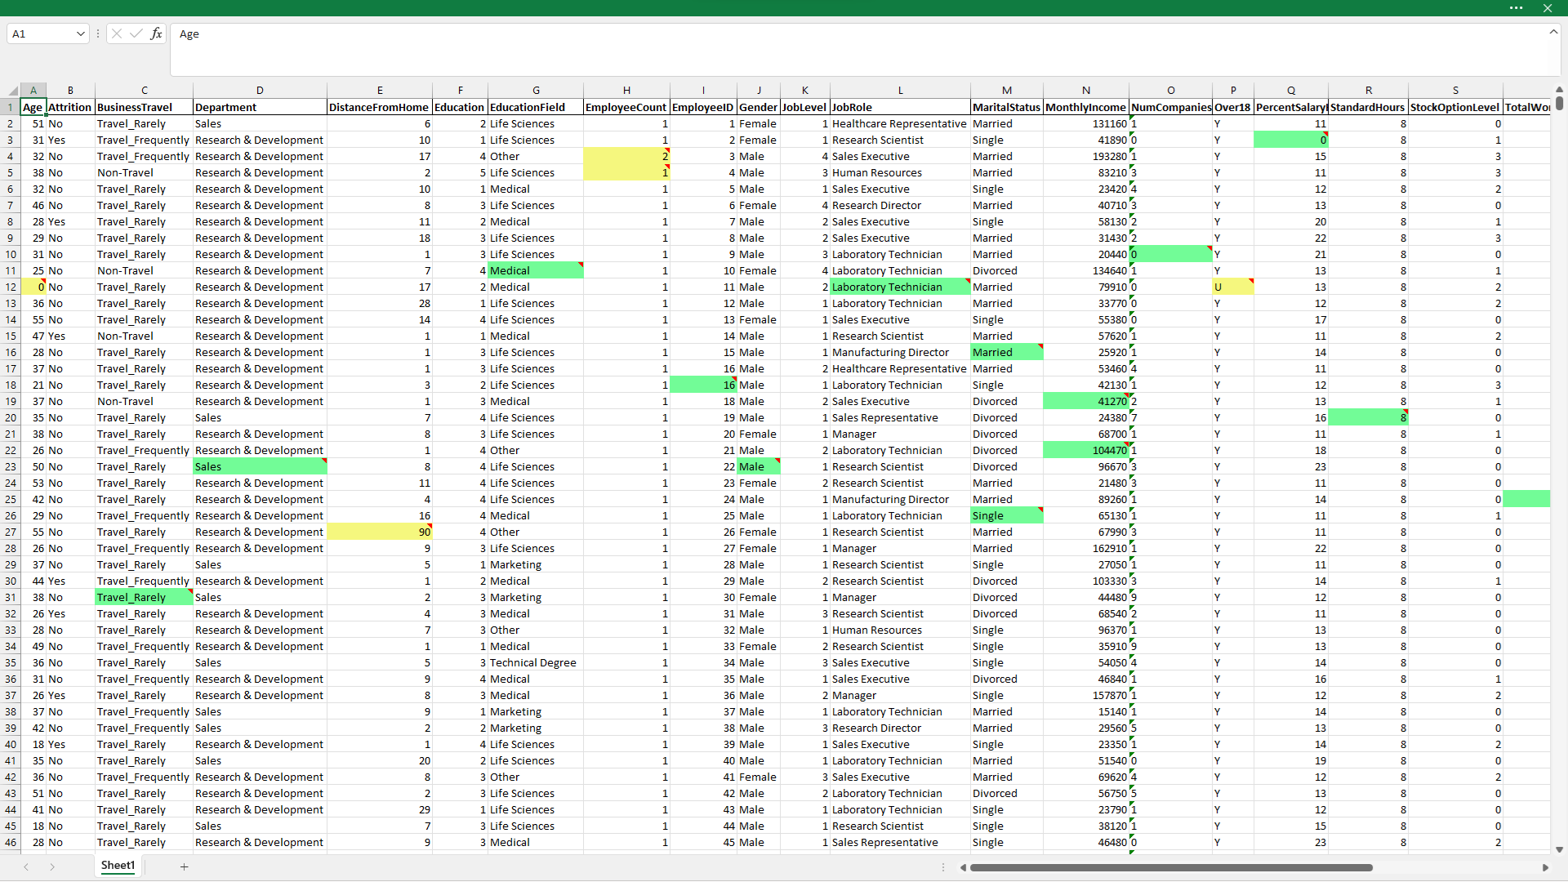Select the Sheet1 tab
1568x882 pixels.
[x=118, y=866]
